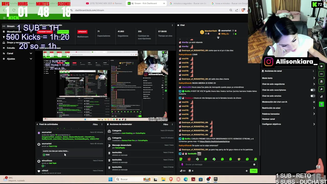Open the emoji picker in message box

254,165
